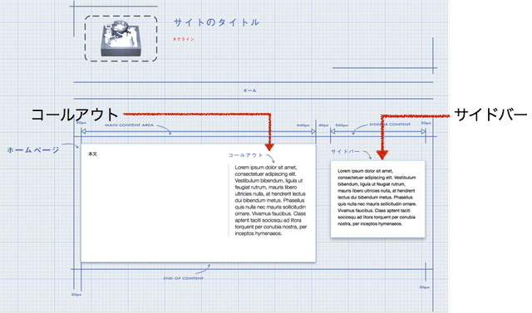Click the curved arrow next to ホームページ label
The image size is (532, 313).
pyautogui.click(x=70, y=145)
